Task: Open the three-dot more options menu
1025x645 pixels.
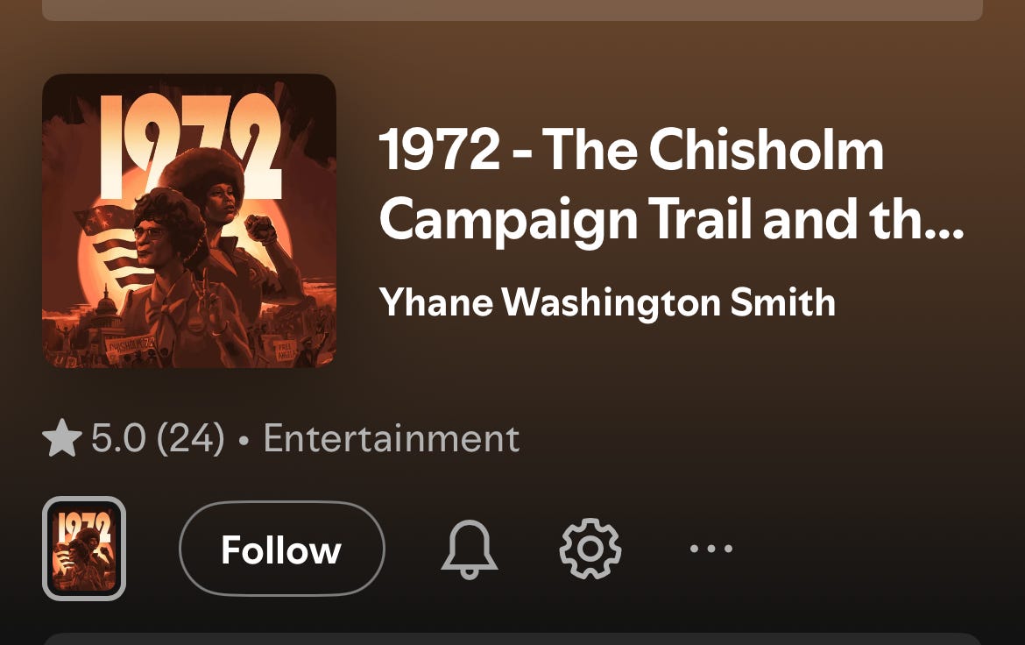Action: (x=711, y=549)
